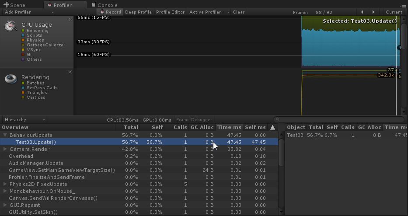
Task: Click the profiler search field
Action: (x=339, y=119)
